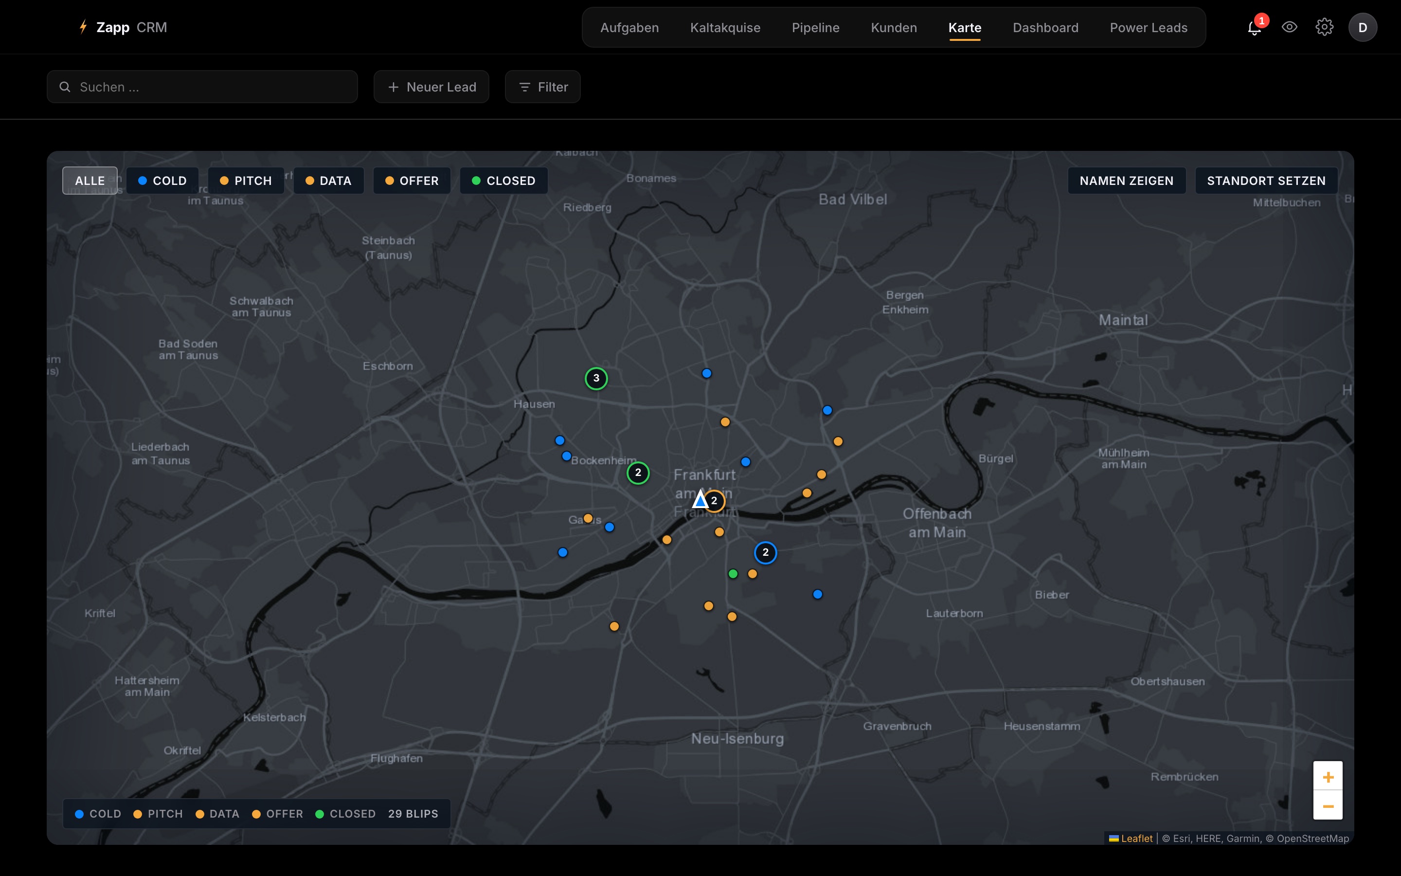Click STANDORT SETZEN button
The image size is (1401, 876).
click(1266, 181)
